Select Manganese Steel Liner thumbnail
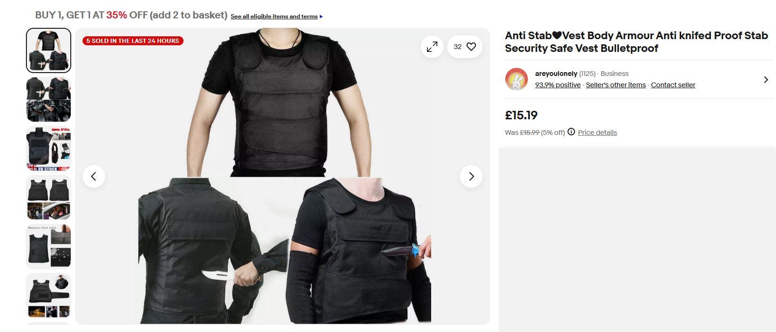 49,247
